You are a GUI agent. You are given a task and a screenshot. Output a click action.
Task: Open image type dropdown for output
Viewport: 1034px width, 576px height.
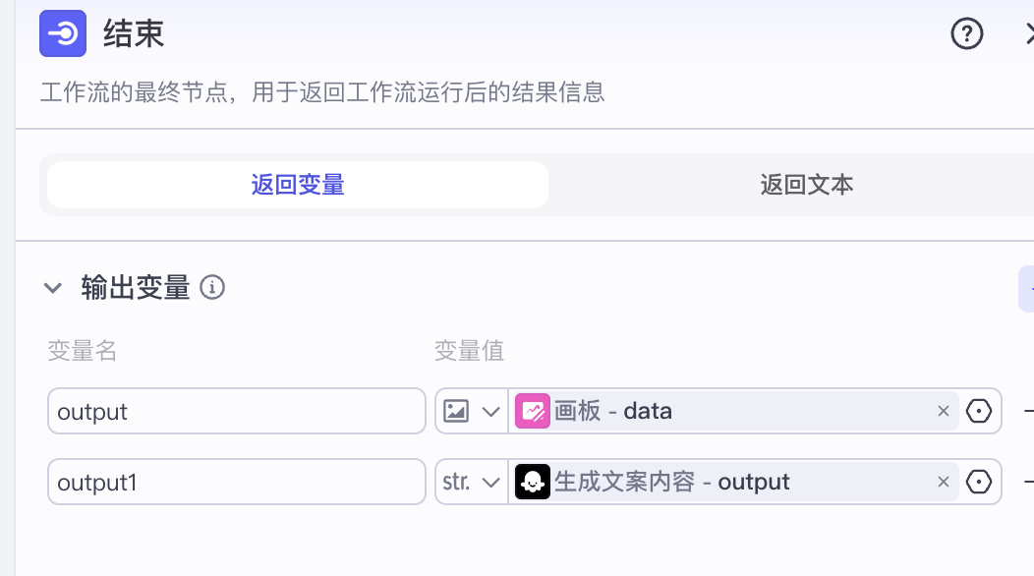click(490, 411)
